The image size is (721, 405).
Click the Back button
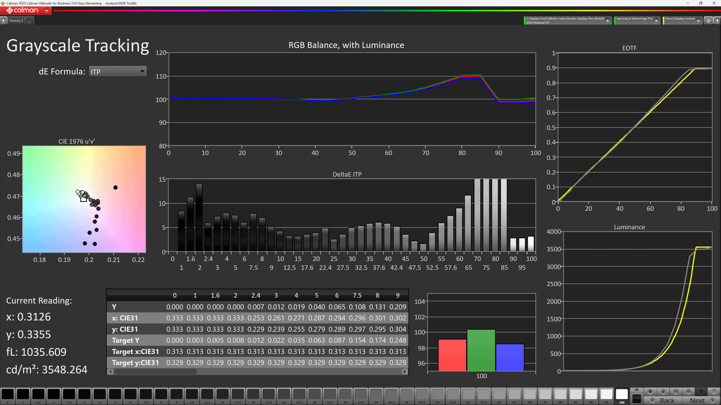click(663, 400)
